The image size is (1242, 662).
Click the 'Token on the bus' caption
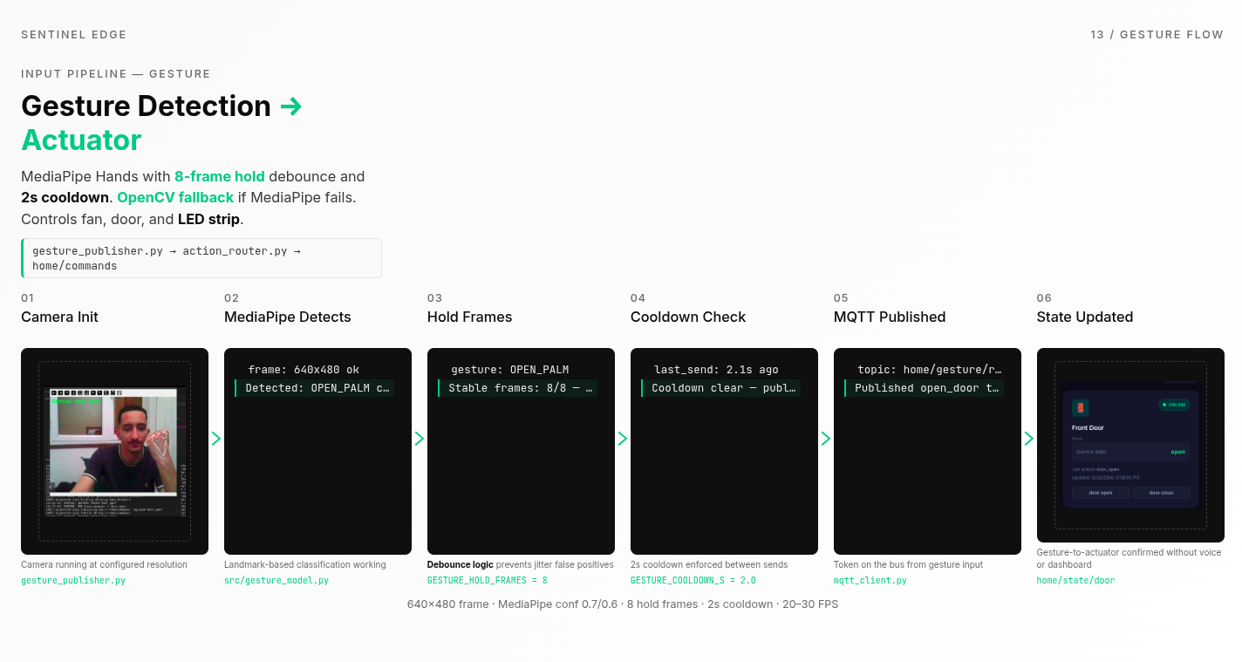pos(908,564)
